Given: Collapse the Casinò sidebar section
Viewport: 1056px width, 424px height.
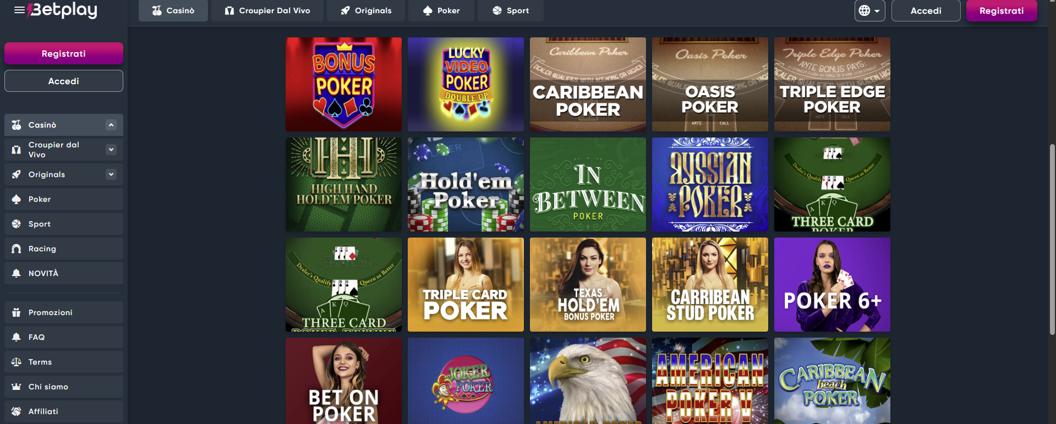Looking at the screenshot, I should click(x=111, y=125).
